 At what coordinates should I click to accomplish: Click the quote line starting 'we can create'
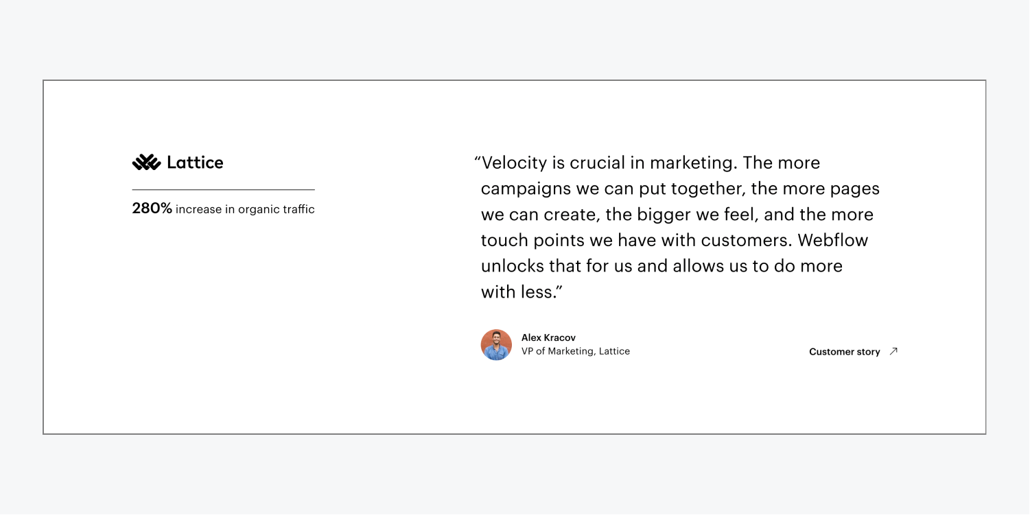tap(677, 215)
